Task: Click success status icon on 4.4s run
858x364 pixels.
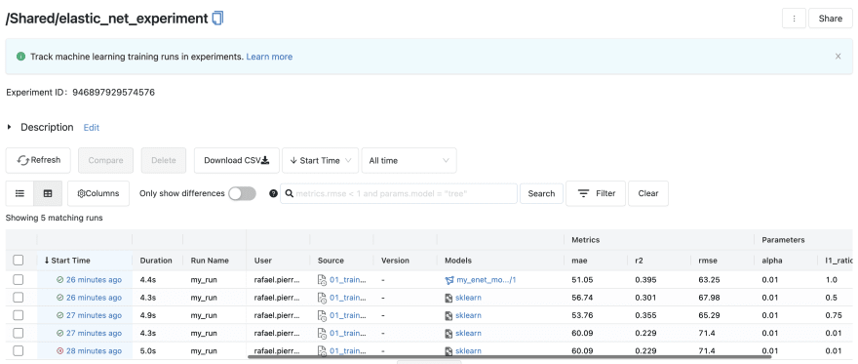Action: [x=59, y=280]
